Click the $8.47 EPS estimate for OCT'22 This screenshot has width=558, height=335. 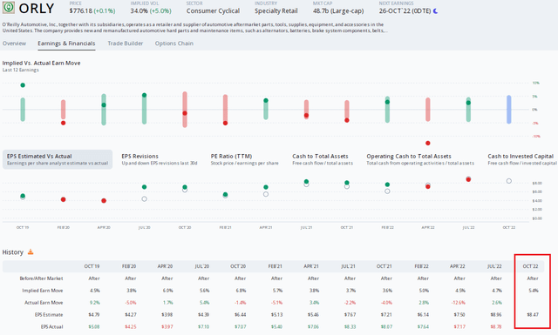[x=533, y=315]
